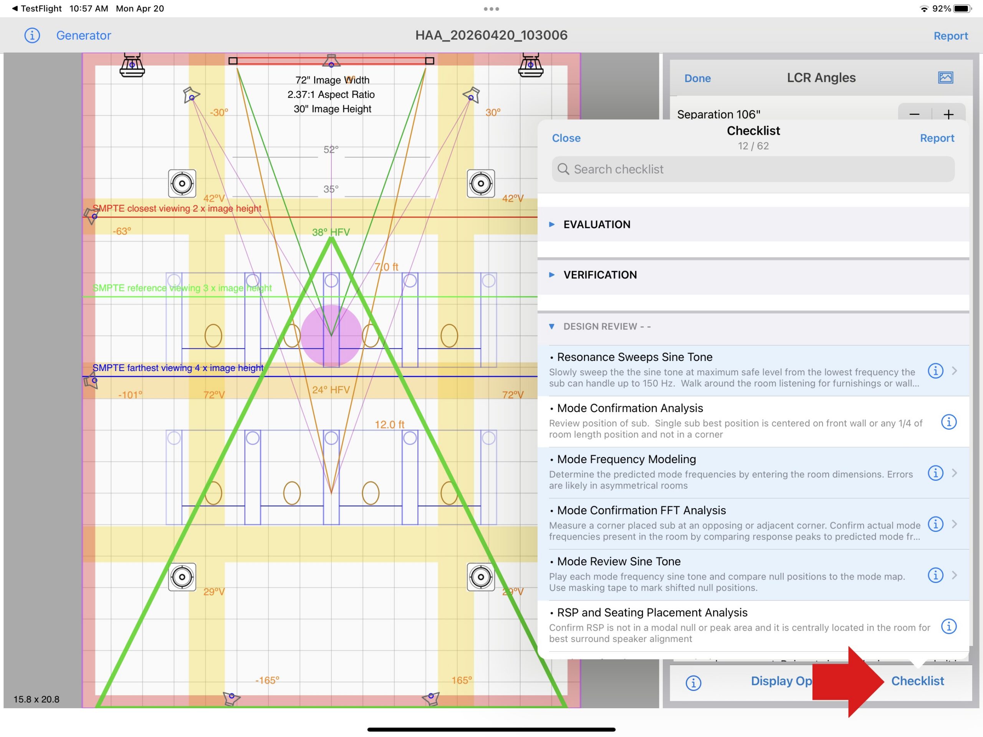The height and width of the screenshot is (737, 983).
Task: Tap Generator in the top bar
Action: 84,35
